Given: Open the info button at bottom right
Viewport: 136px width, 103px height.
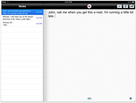Looking at the screenshot, I should (131, 98).
